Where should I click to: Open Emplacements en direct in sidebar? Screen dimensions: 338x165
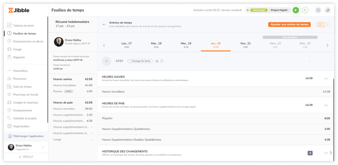pyautogui.click(x=28, y=41)
